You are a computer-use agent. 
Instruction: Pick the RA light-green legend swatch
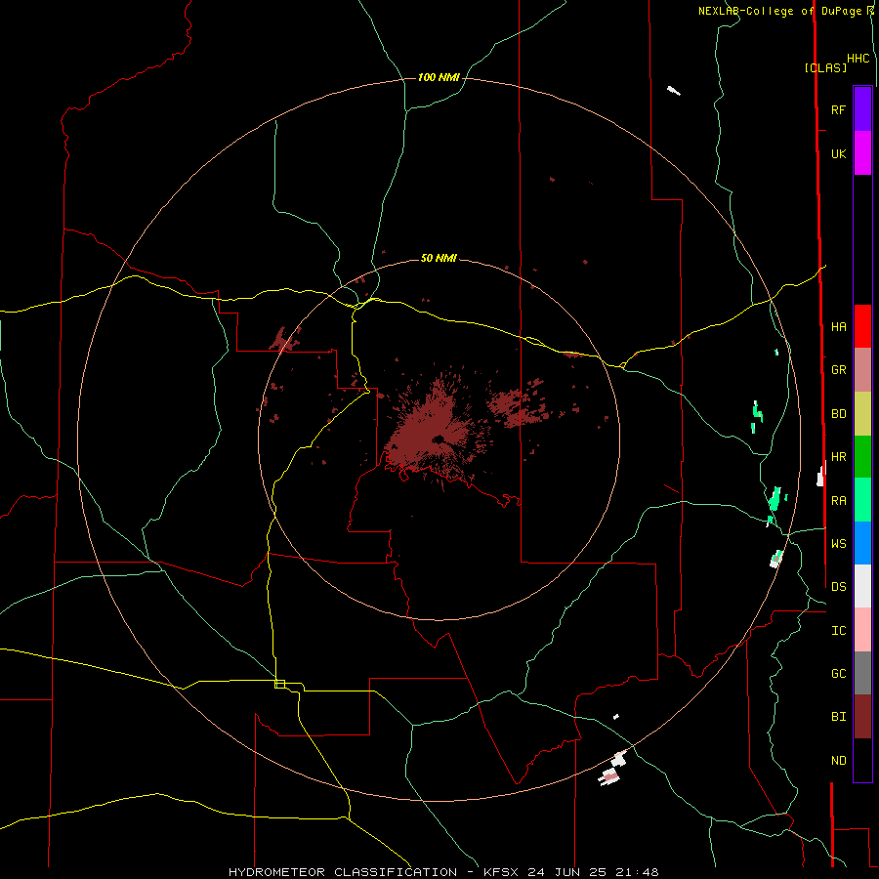tap(862, 500)
